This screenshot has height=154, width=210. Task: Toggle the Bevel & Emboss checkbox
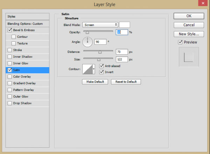pyautogui.click(x=10, y=30)
